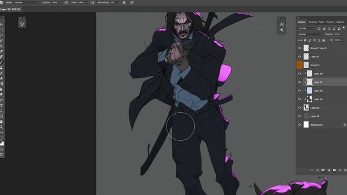The width and height of the screenshot is (347, 195).
Task: Open layer Fill dropdown arrow
Action: pyautogui.click(x=343, y=40)
